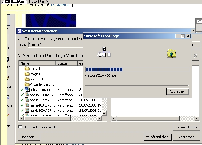Screen dimensions: 202x145
Task: Enable Unterwebs einschließen checkbox
Action: (20, 127)
